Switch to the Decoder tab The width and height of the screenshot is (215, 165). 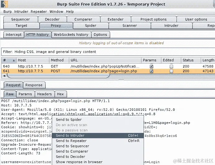[52, 19]
